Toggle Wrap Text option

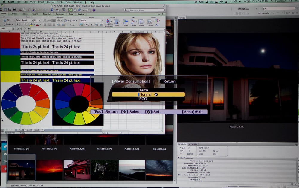[x=70, y=20]
